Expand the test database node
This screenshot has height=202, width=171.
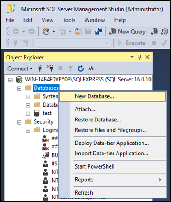coord(28,114)
